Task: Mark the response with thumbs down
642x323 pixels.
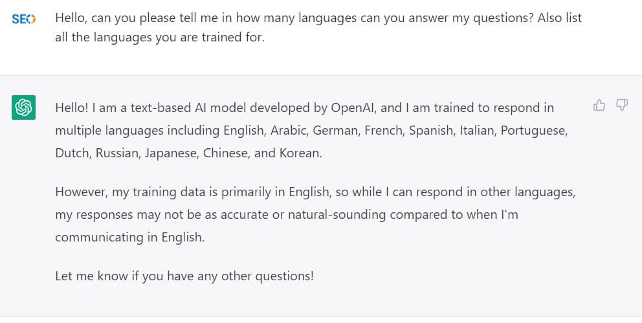Action: point(622,106)
